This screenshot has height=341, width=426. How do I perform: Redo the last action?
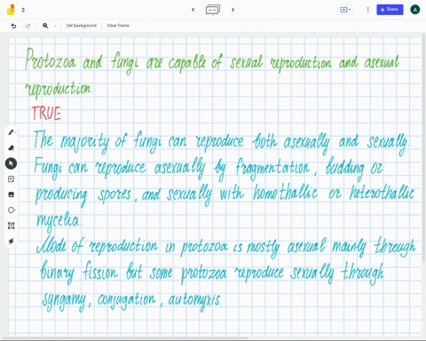tap(28, 26)
